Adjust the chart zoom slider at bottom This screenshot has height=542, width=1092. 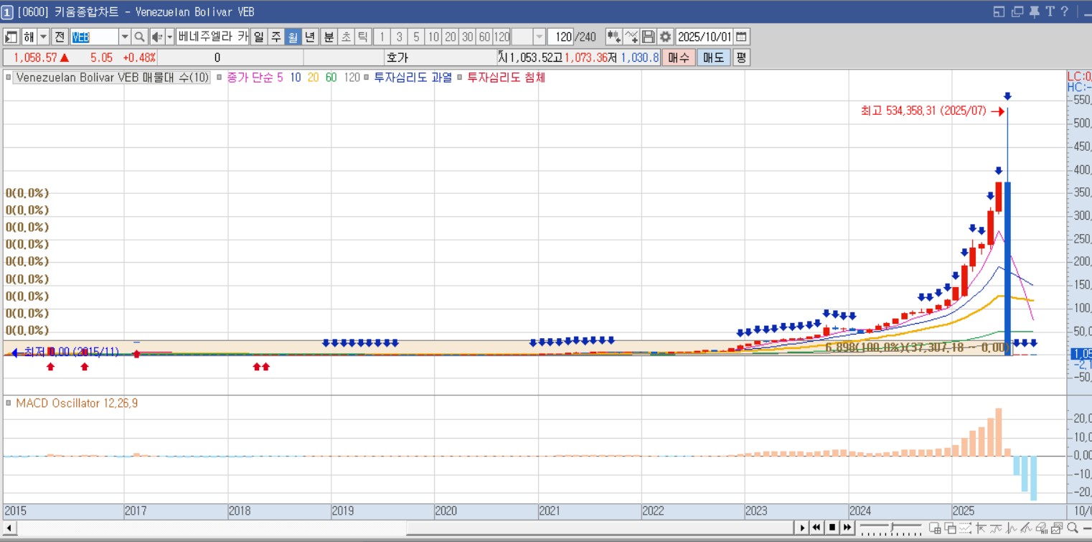click(x=890, y=528)
